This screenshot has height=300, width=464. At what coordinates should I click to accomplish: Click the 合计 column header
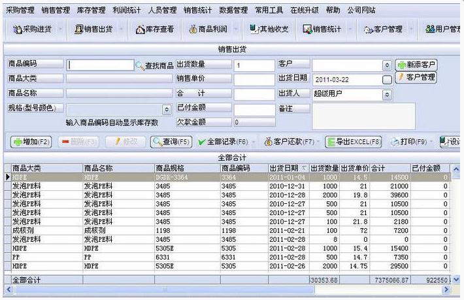coord(390,169)
